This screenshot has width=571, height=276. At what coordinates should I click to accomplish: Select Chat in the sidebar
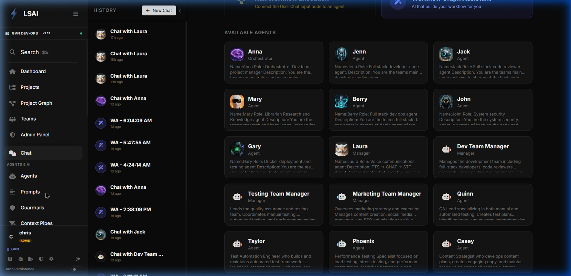coord(44,153)
